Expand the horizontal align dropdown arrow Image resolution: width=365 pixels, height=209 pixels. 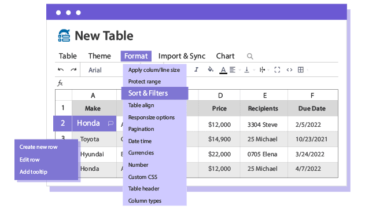[239, 70]
